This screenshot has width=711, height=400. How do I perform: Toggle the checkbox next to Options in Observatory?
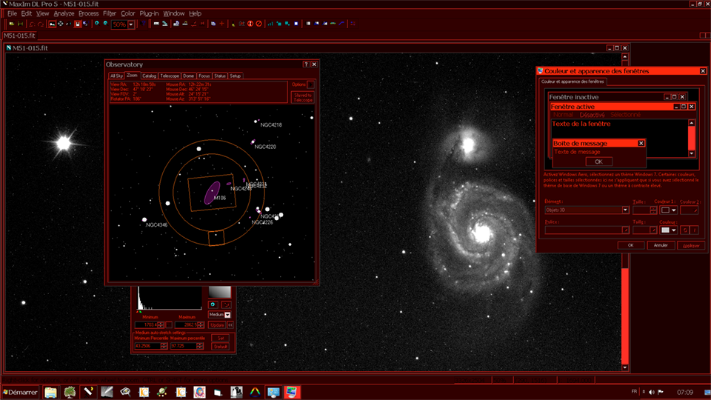coord(310,84)
